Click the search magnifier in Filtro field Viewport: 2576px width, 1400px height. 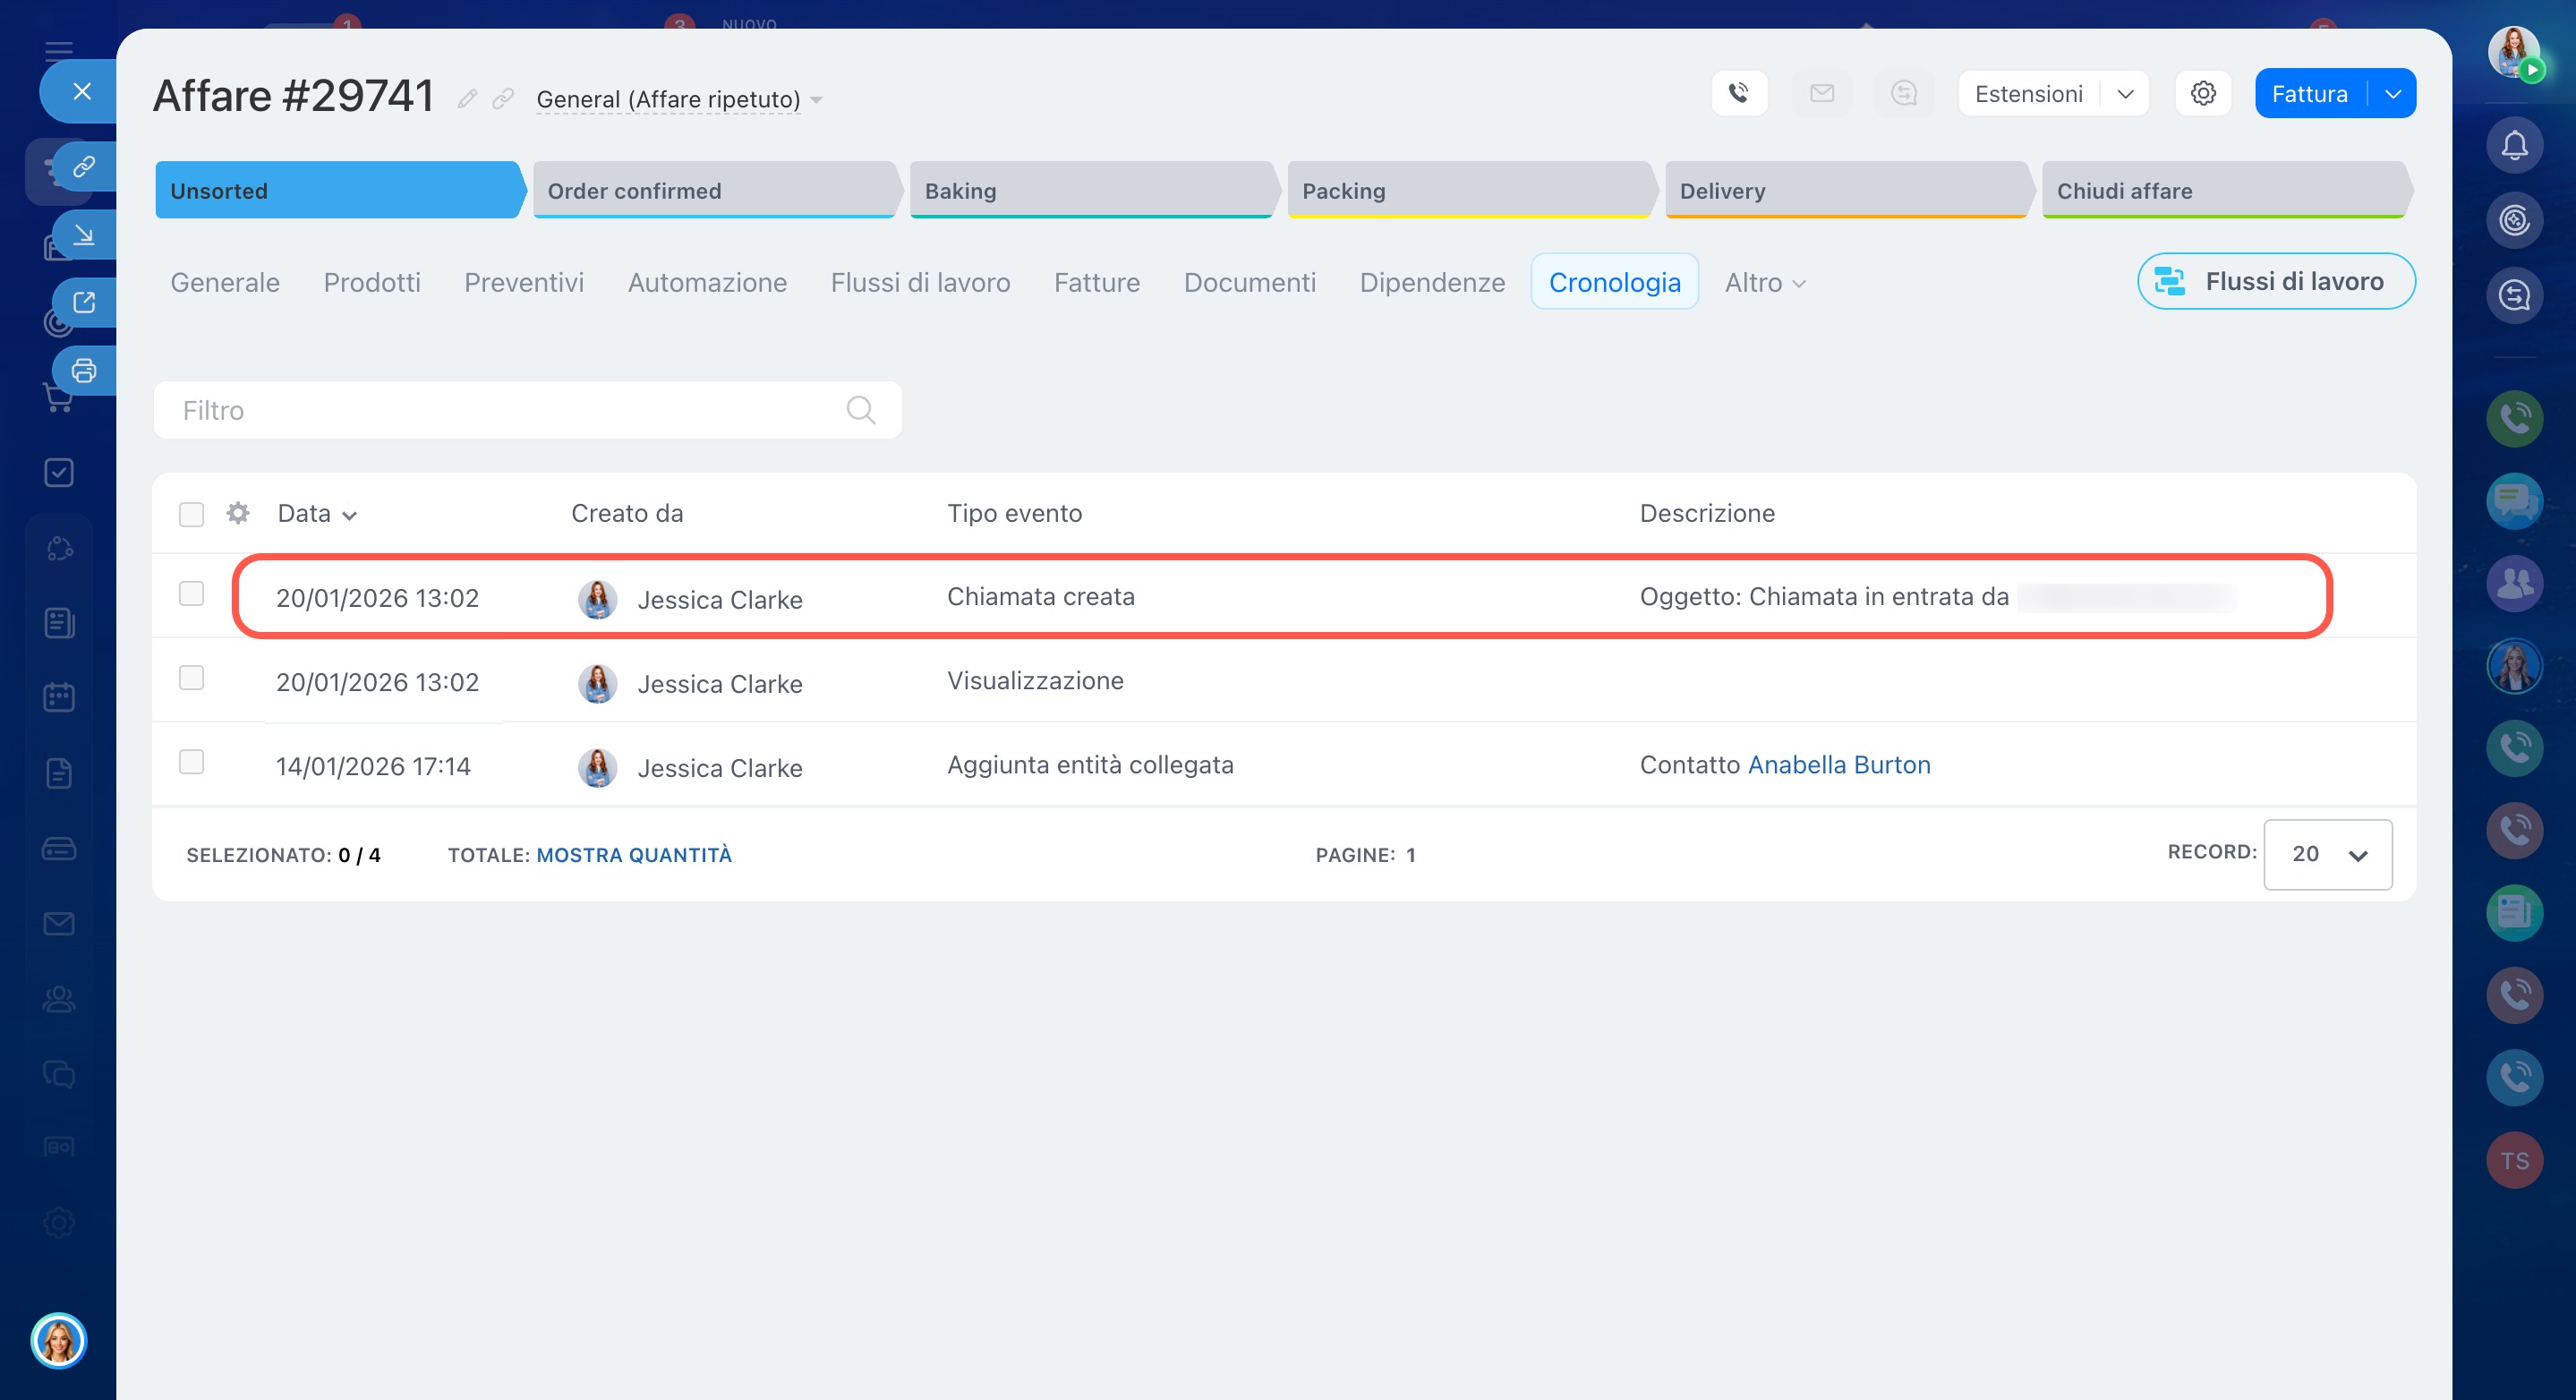point(860,410)
